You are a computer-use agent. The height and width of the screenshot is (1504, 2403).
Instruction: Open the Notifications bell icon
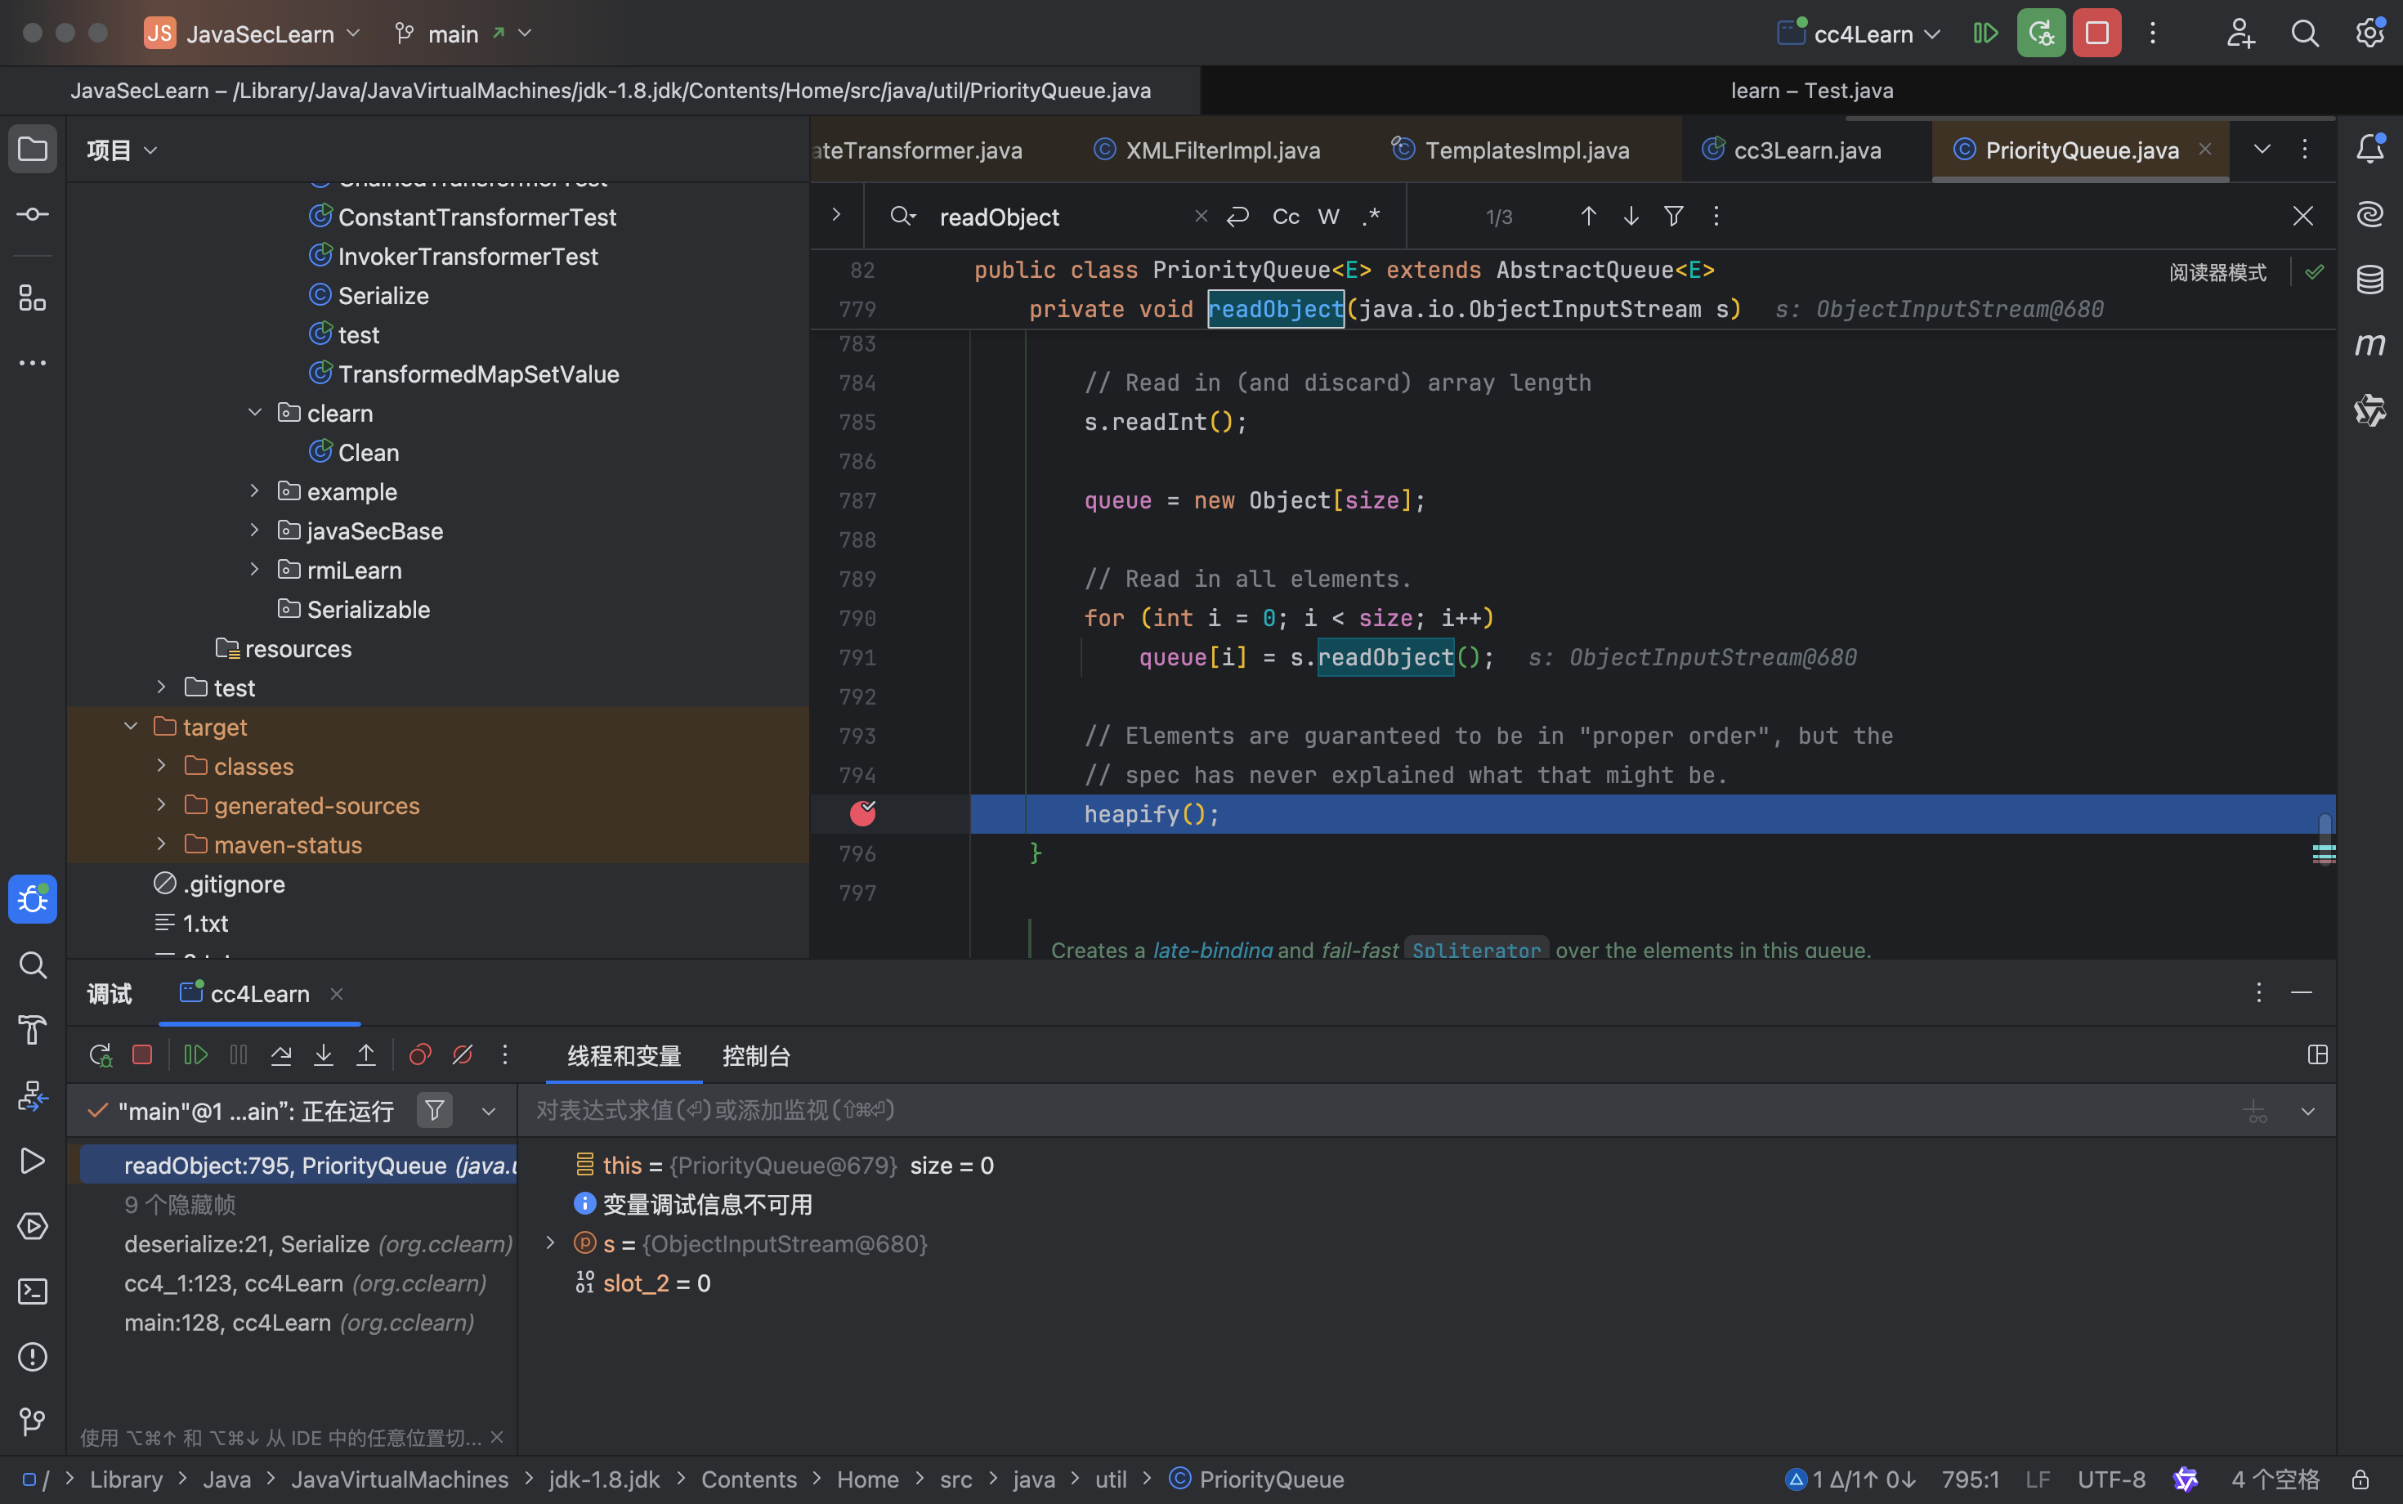point(2369,150)
